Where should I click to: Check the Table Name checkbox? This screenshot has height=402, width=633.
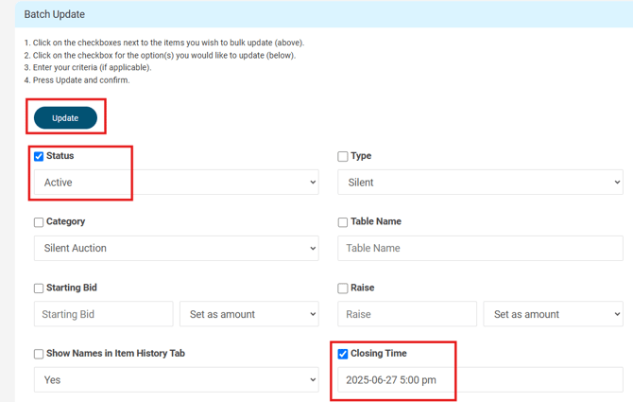point(343,222)
